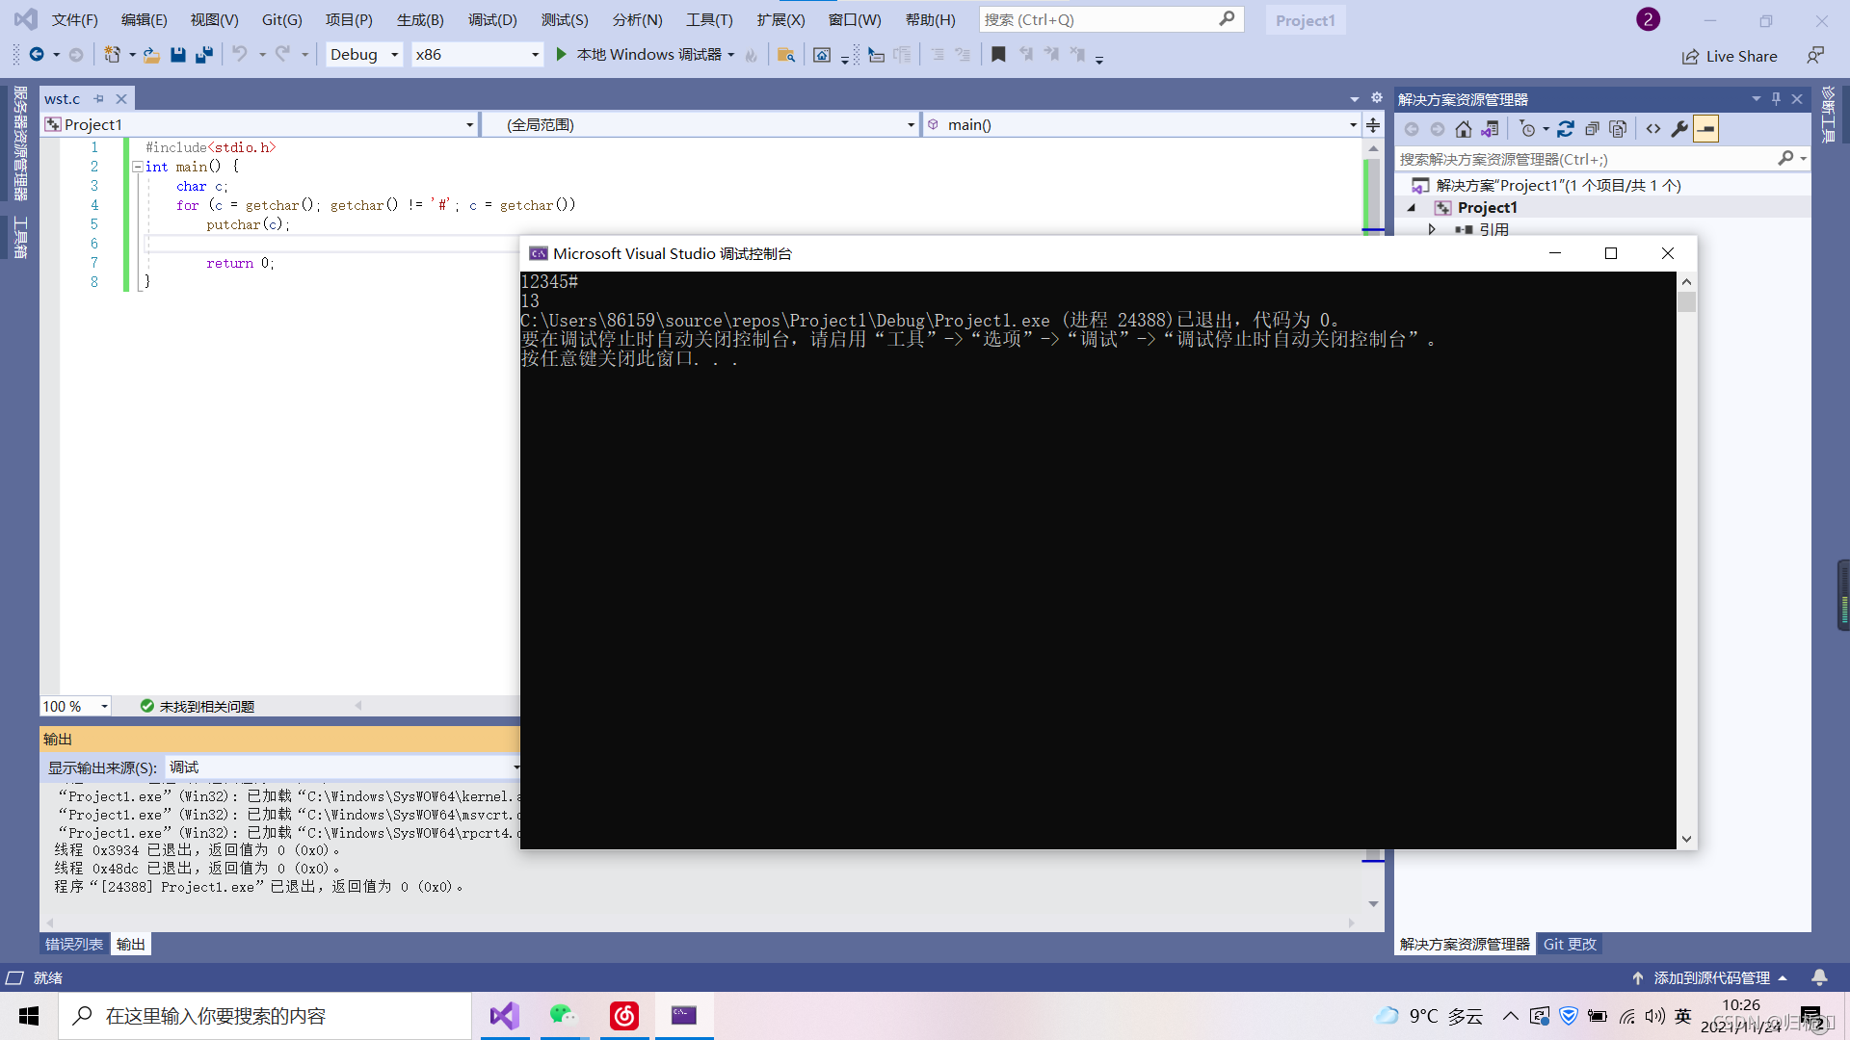The width and height of the screenshot is (1850, 1040).
Task: Open NetEase Music from the taskbar
Action: click(624, 1015)
